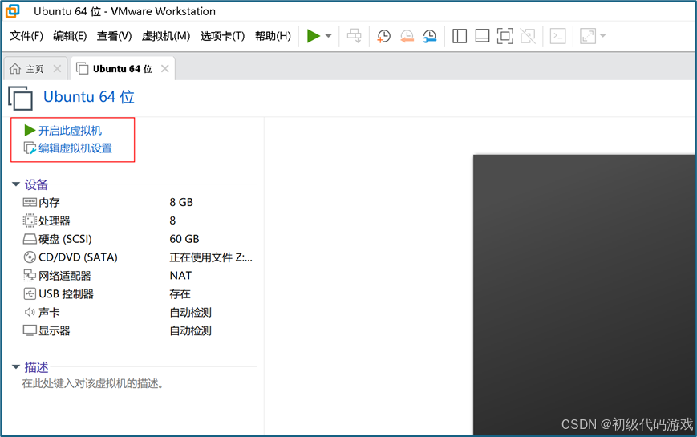Screen dimensions: 697x437
Task: Select the CD/DVD (SATA) device label
Action: click(x=79, y=257)
